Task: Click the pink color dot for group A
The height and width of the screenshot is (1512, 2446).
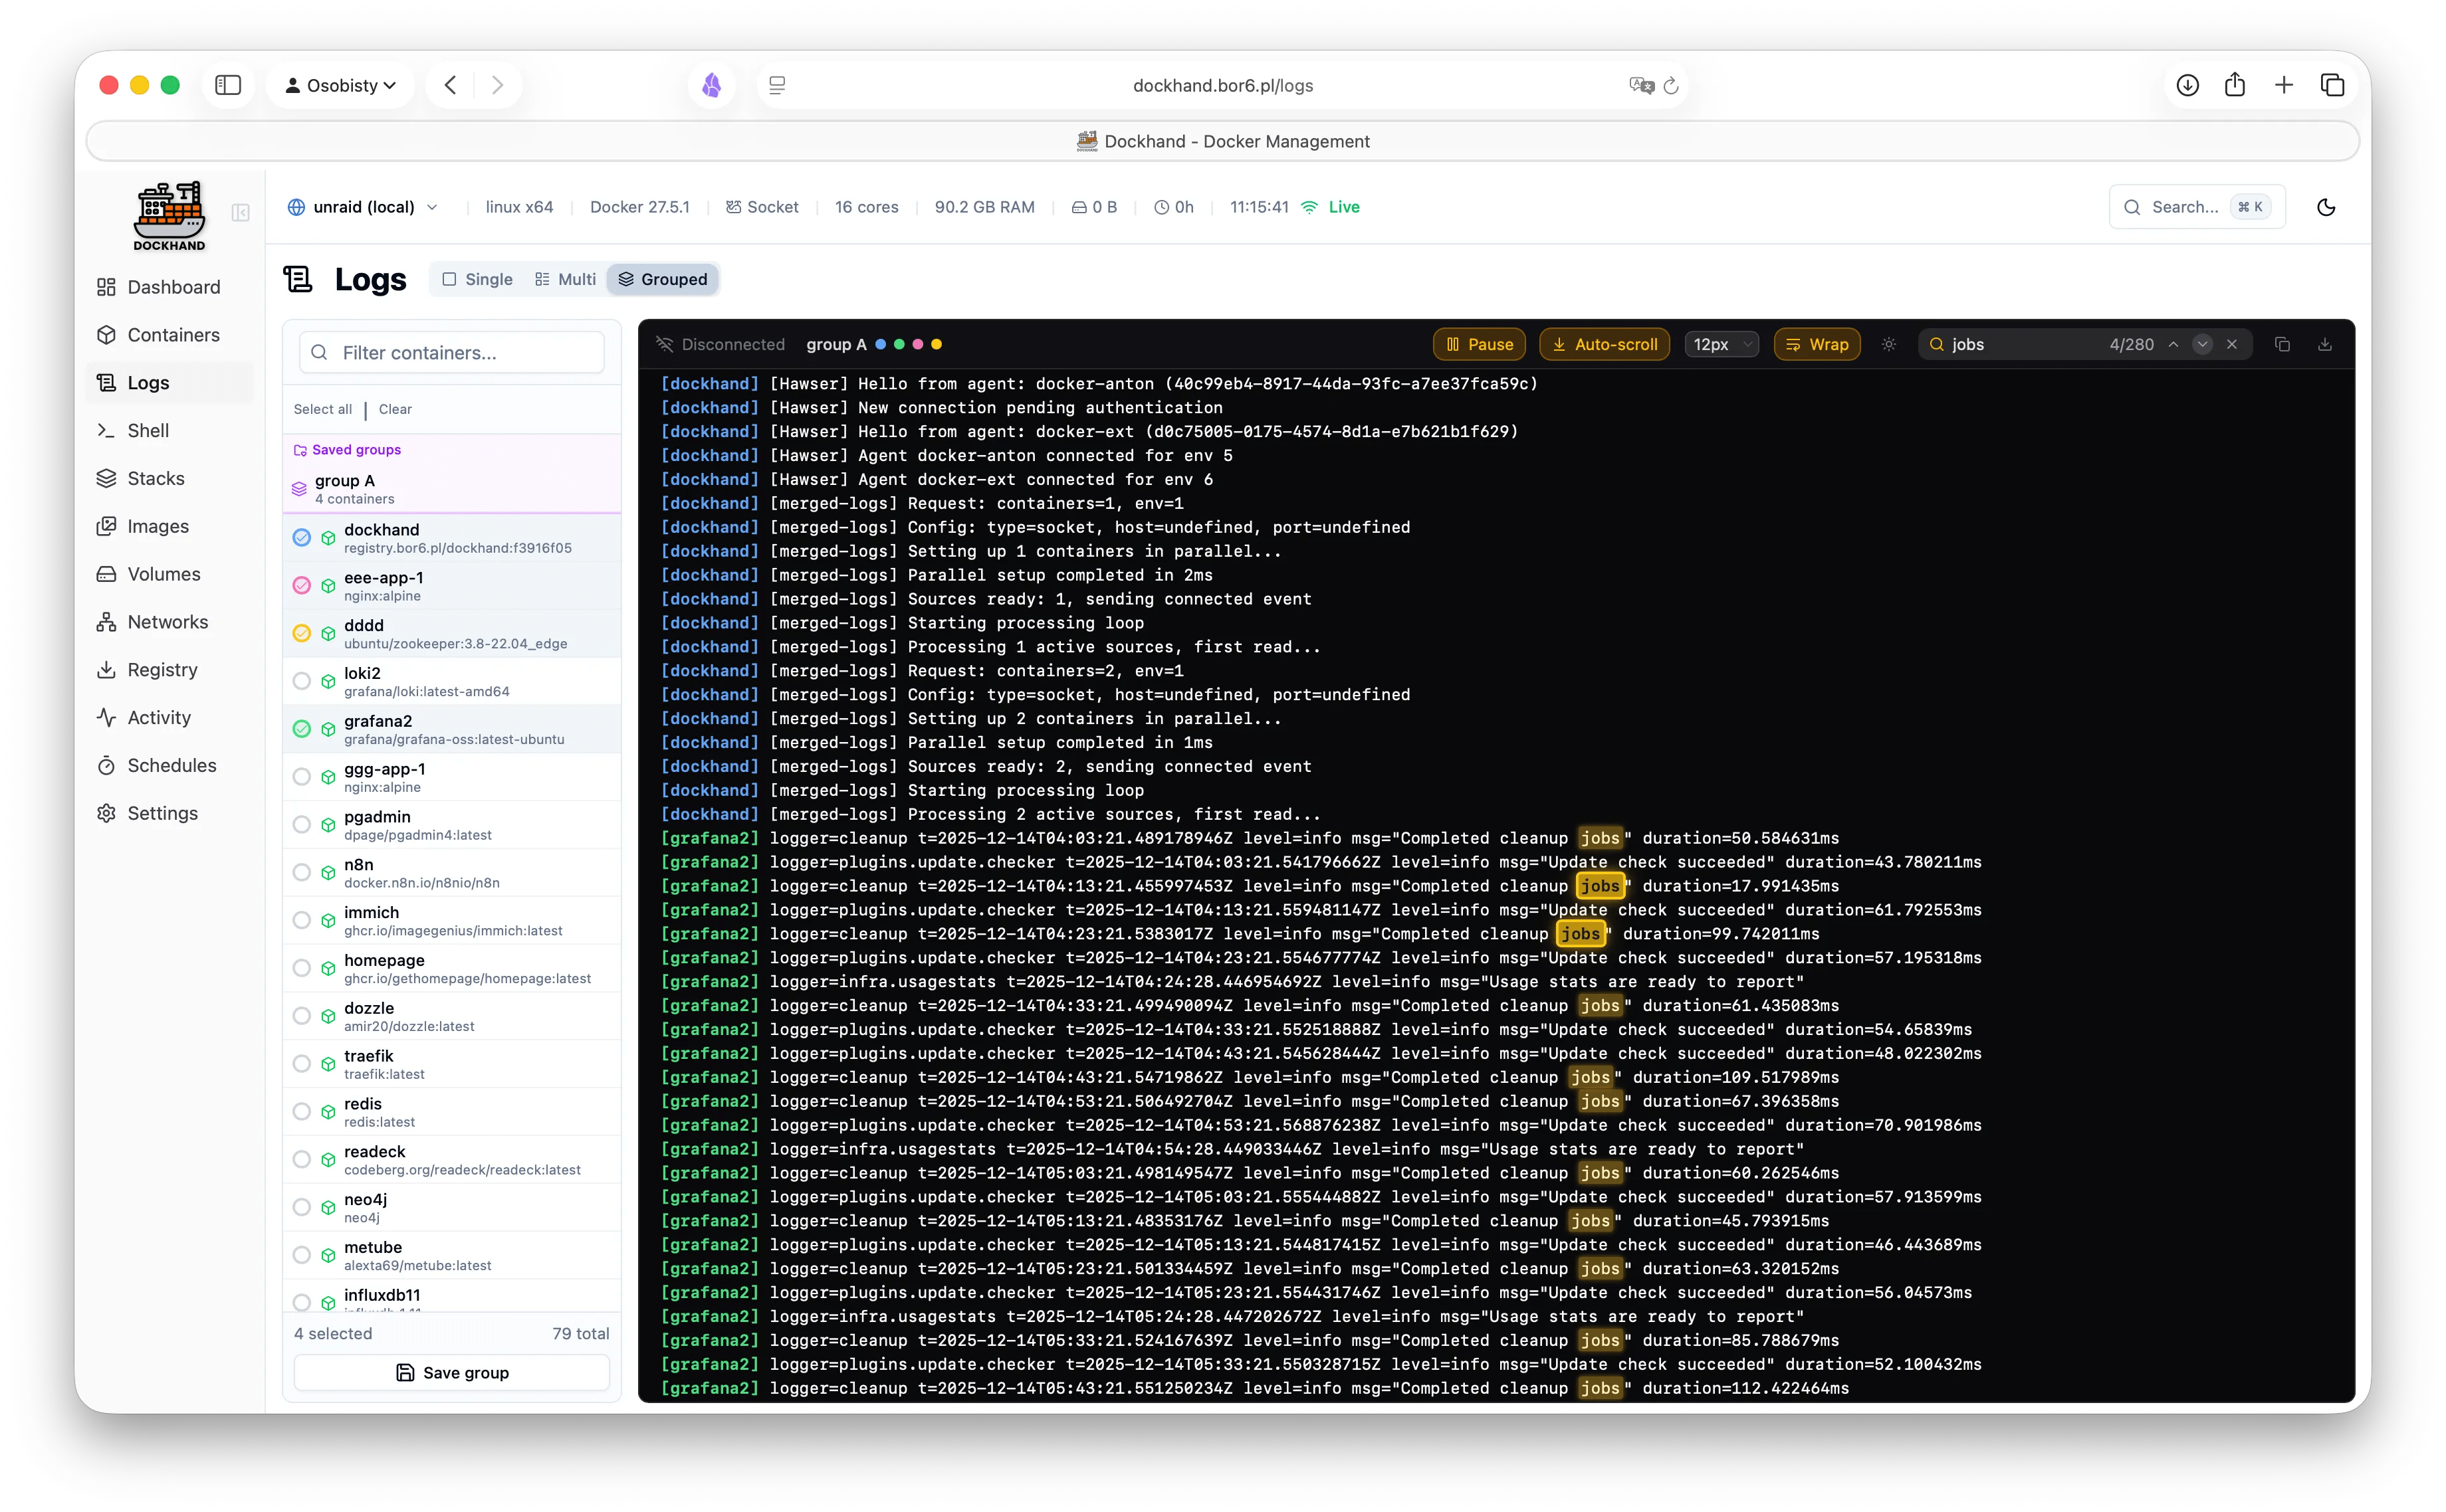Action: pos(917,344)
